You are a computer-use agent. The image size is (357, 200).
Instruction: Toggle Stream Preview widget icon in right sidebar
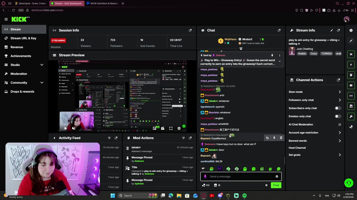click(x=351, y=54)
